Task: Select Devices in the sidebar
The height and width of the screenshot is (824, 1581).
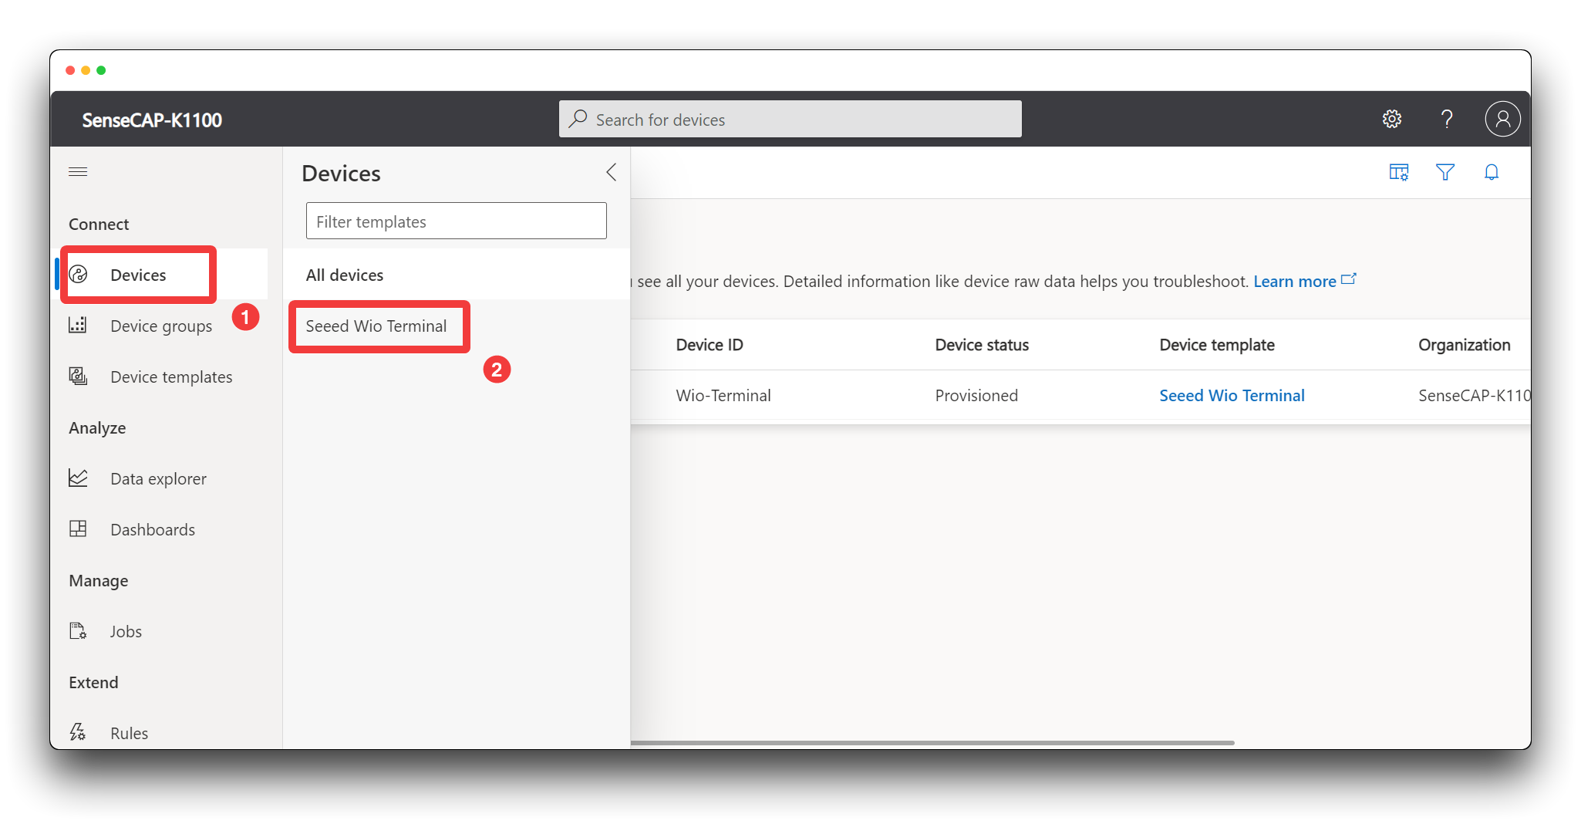Action: click(x=138, y=275)
